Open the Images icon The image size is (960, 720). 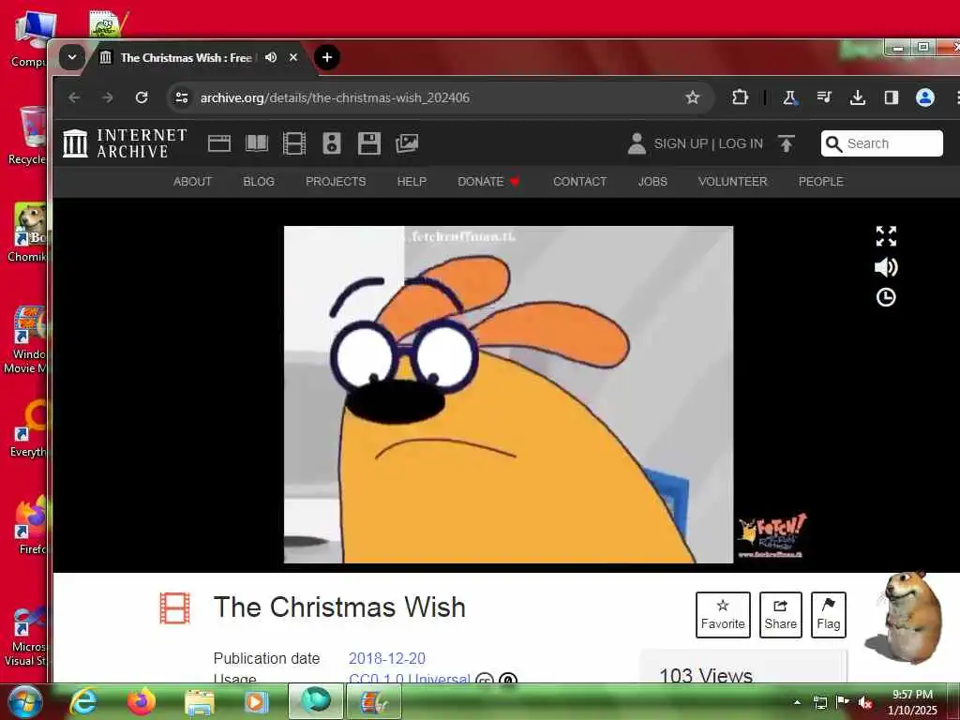pyautogui.click(x=407, y=143)
